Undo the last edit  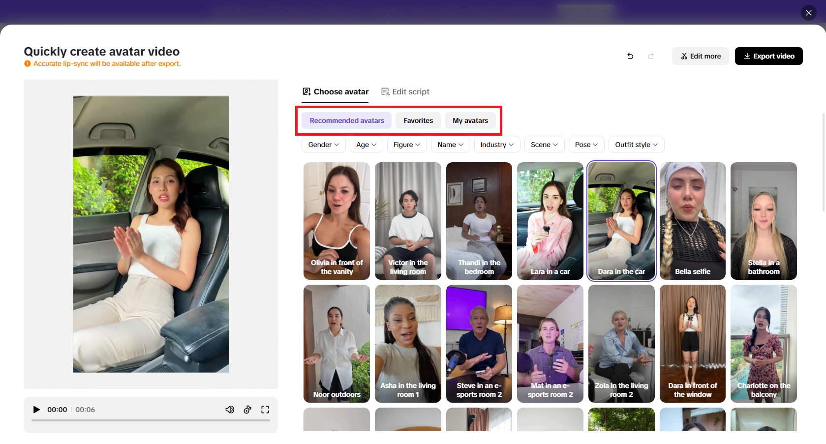630,56
